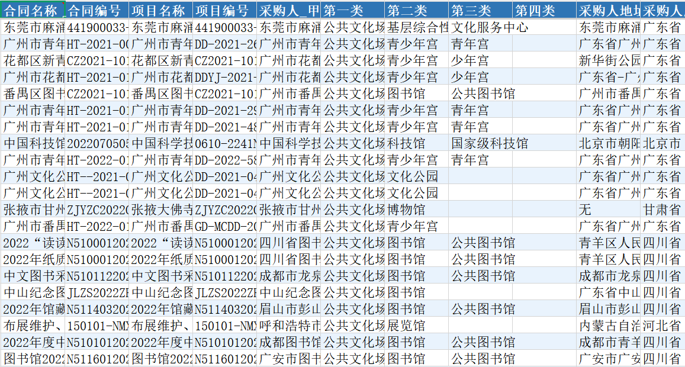
Task: Select the 第四类 column header
Action: 544,11
